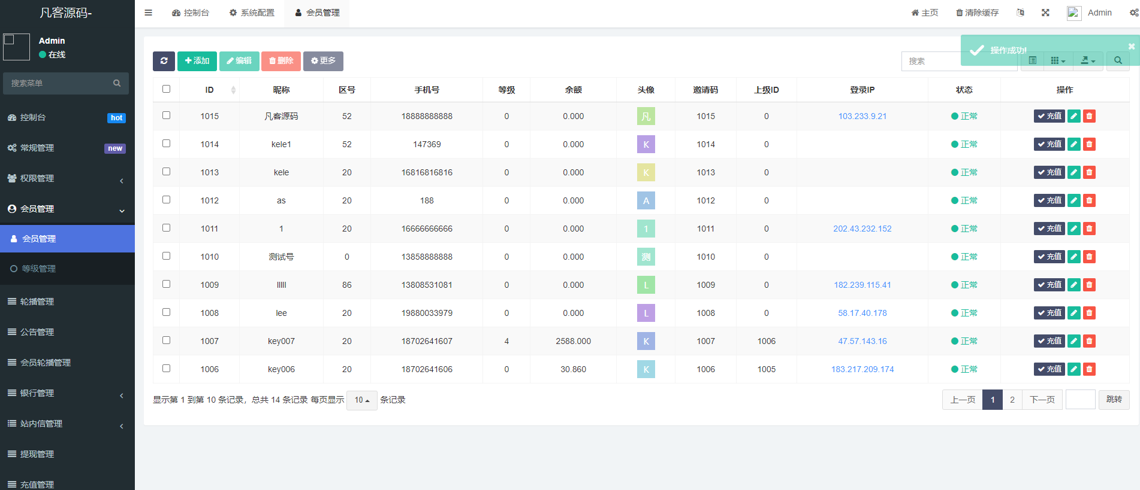Viewport: 1140px width, 490px height.
Task: Check the select-all checkbox in table header
Action: click(166, 89)
